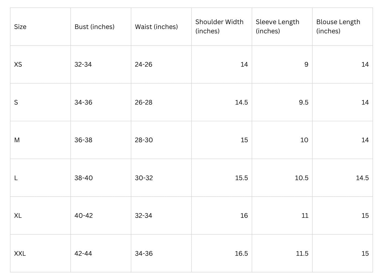
Task: Select the XL size cell
Action: pyautogui.click(x=18, y=216)
